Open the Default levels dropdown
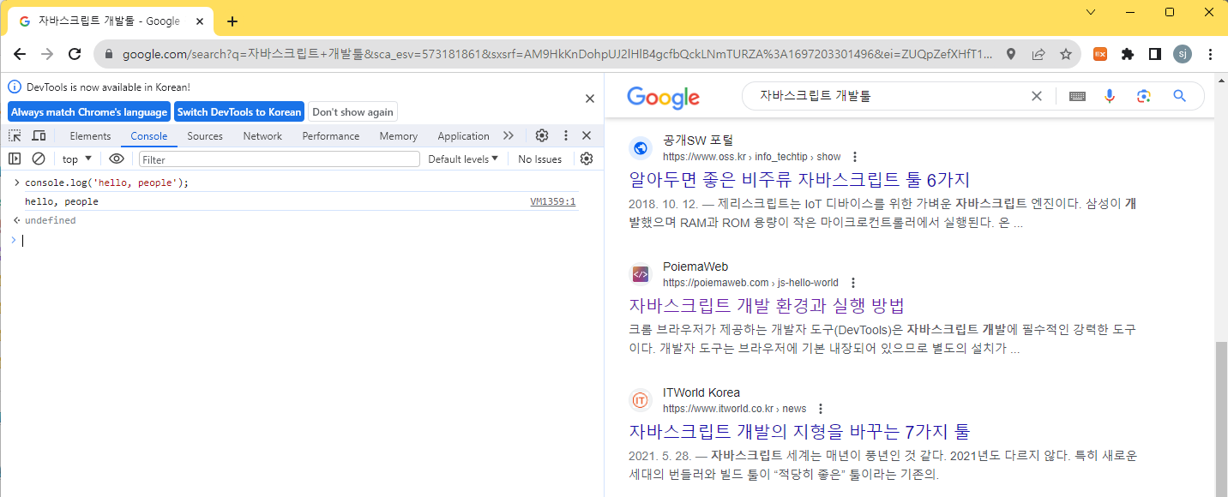1228x497 pixels. 463,159
